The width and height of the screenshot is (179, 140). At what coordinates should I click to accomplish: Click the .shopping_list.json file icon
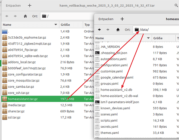coord(97,53)
